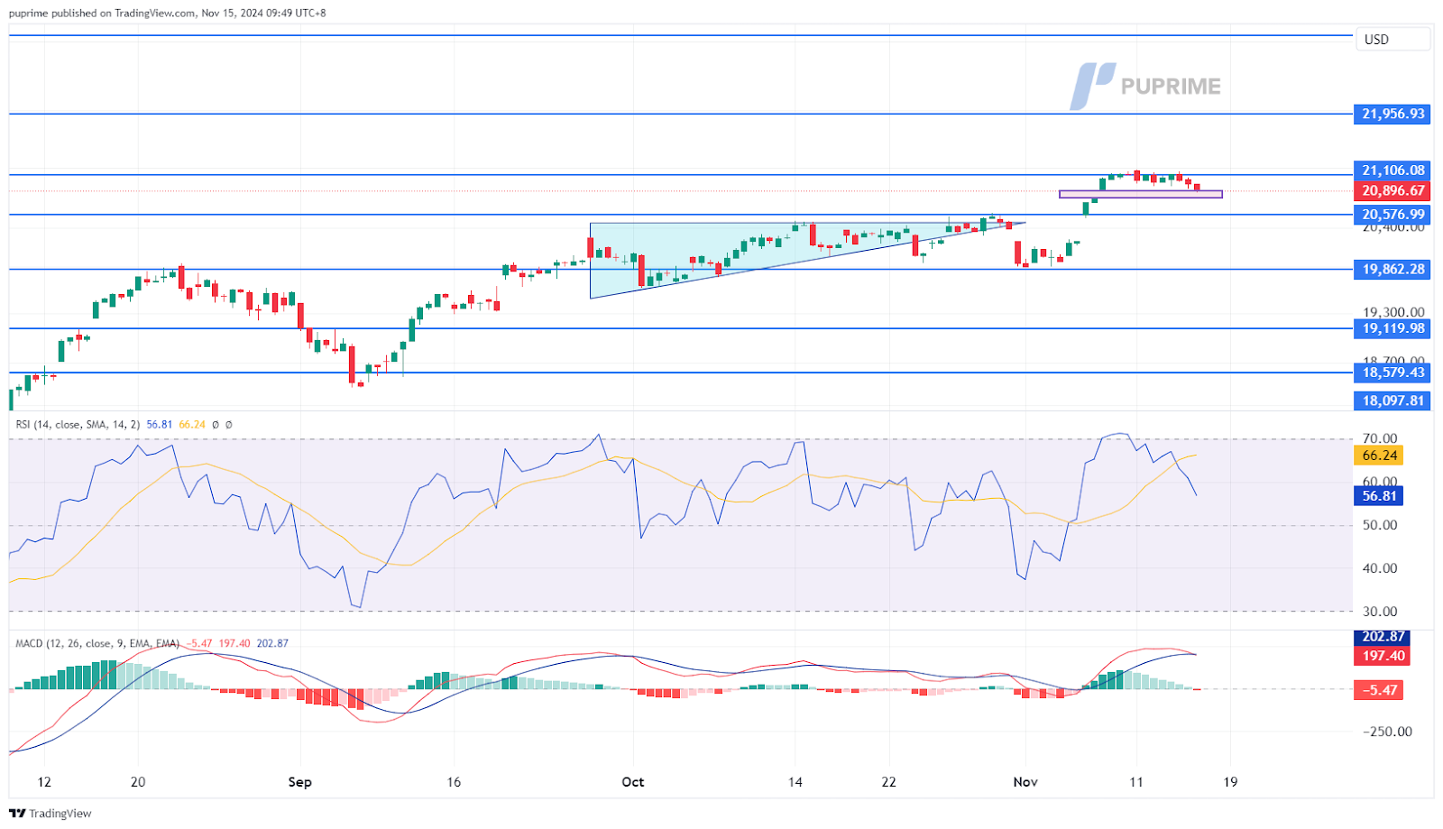This screenshot has width=1443, height=829.
Task: Click the 30.00 RSI scale label
Action: [x=1380, y=612]
